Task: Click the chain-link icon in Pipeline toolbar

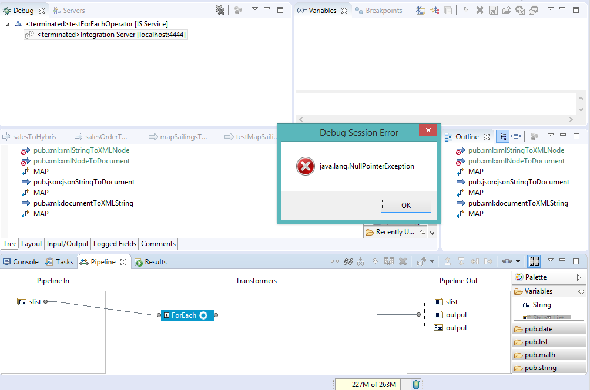Action: [348, 261]
